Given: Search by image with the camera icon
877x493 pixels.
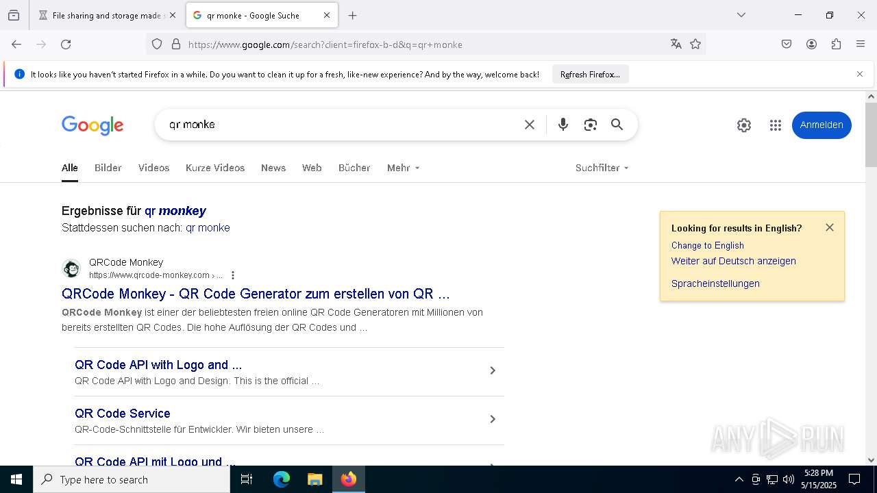Looking at the screenshot, I should (591, 125).
